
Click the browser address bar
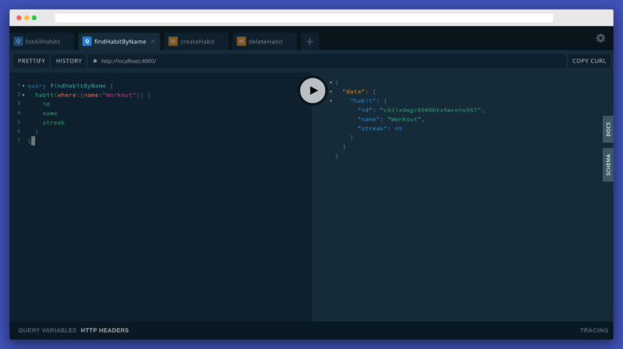click(304, 18)
